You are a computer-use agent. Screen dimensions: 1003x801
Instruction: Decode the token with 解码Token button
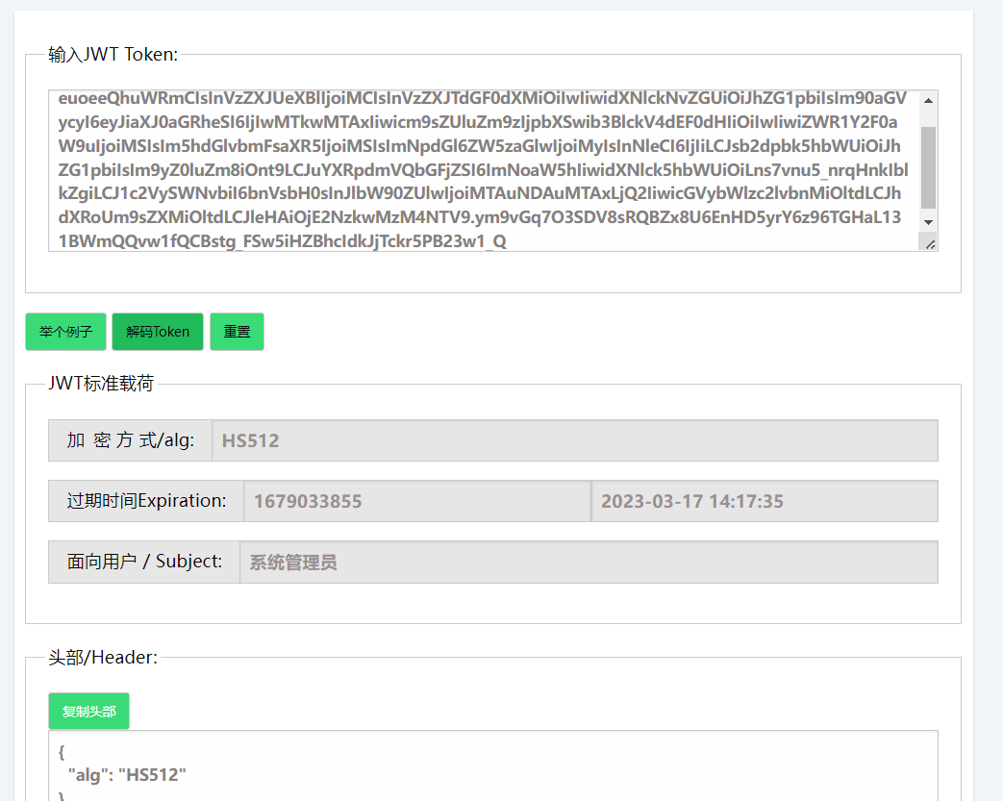tap(158, 332)
